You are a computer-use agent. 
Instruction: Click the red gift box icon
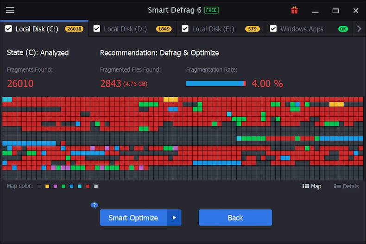294,10
